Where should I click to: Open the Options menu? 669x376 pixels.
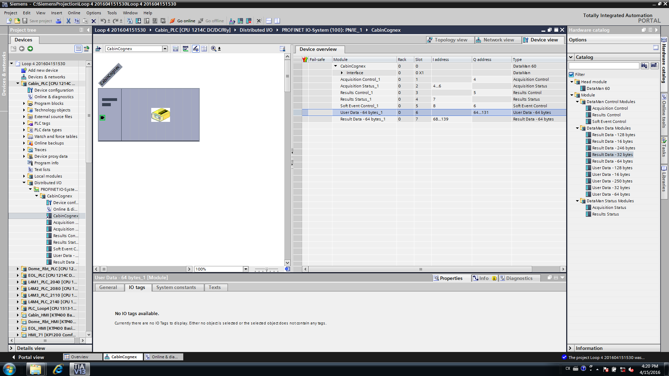pos(93,13)
